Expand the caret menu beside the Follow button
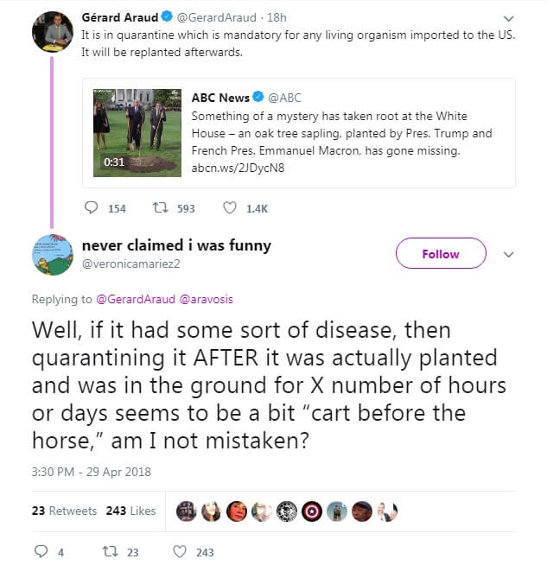Image resolution: width=547 pixels, height=578 pixels. [x=509, y=255]
